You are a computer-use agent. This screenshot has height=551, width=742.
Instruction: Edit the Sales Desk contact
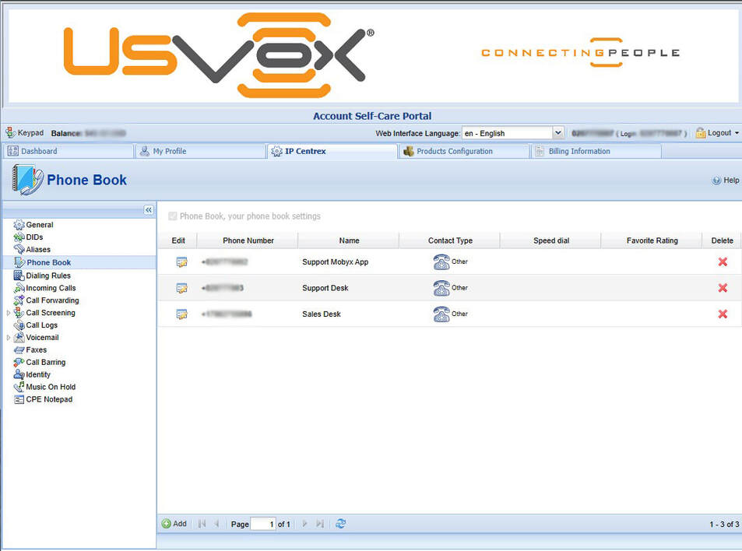coord(181,314)
